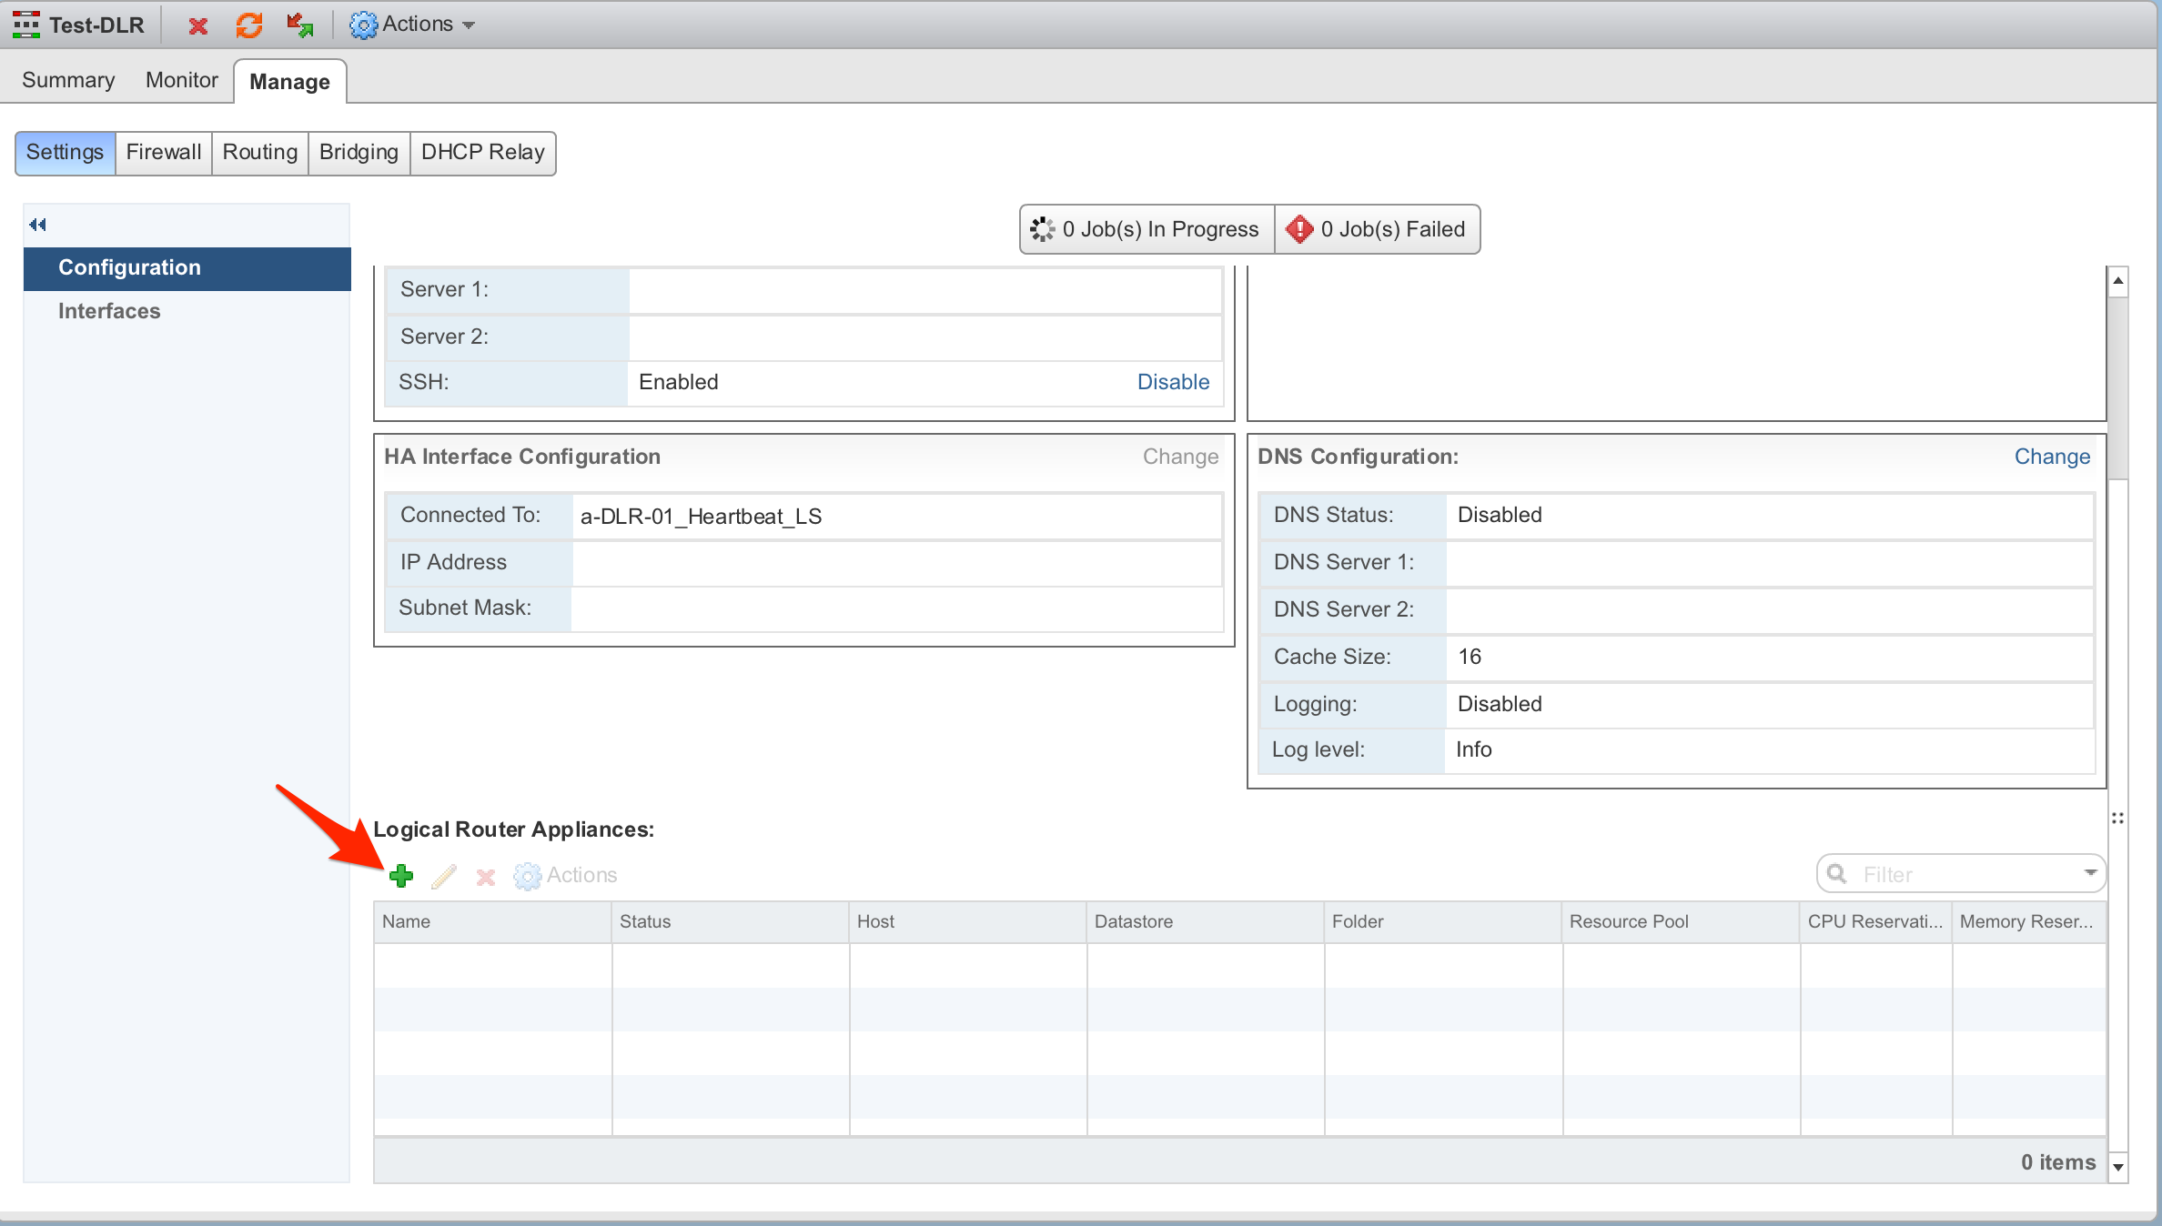Screen dimensions: 2162x1226
Task: Open the Bridging sub-tab
Action: click(359, 152)
